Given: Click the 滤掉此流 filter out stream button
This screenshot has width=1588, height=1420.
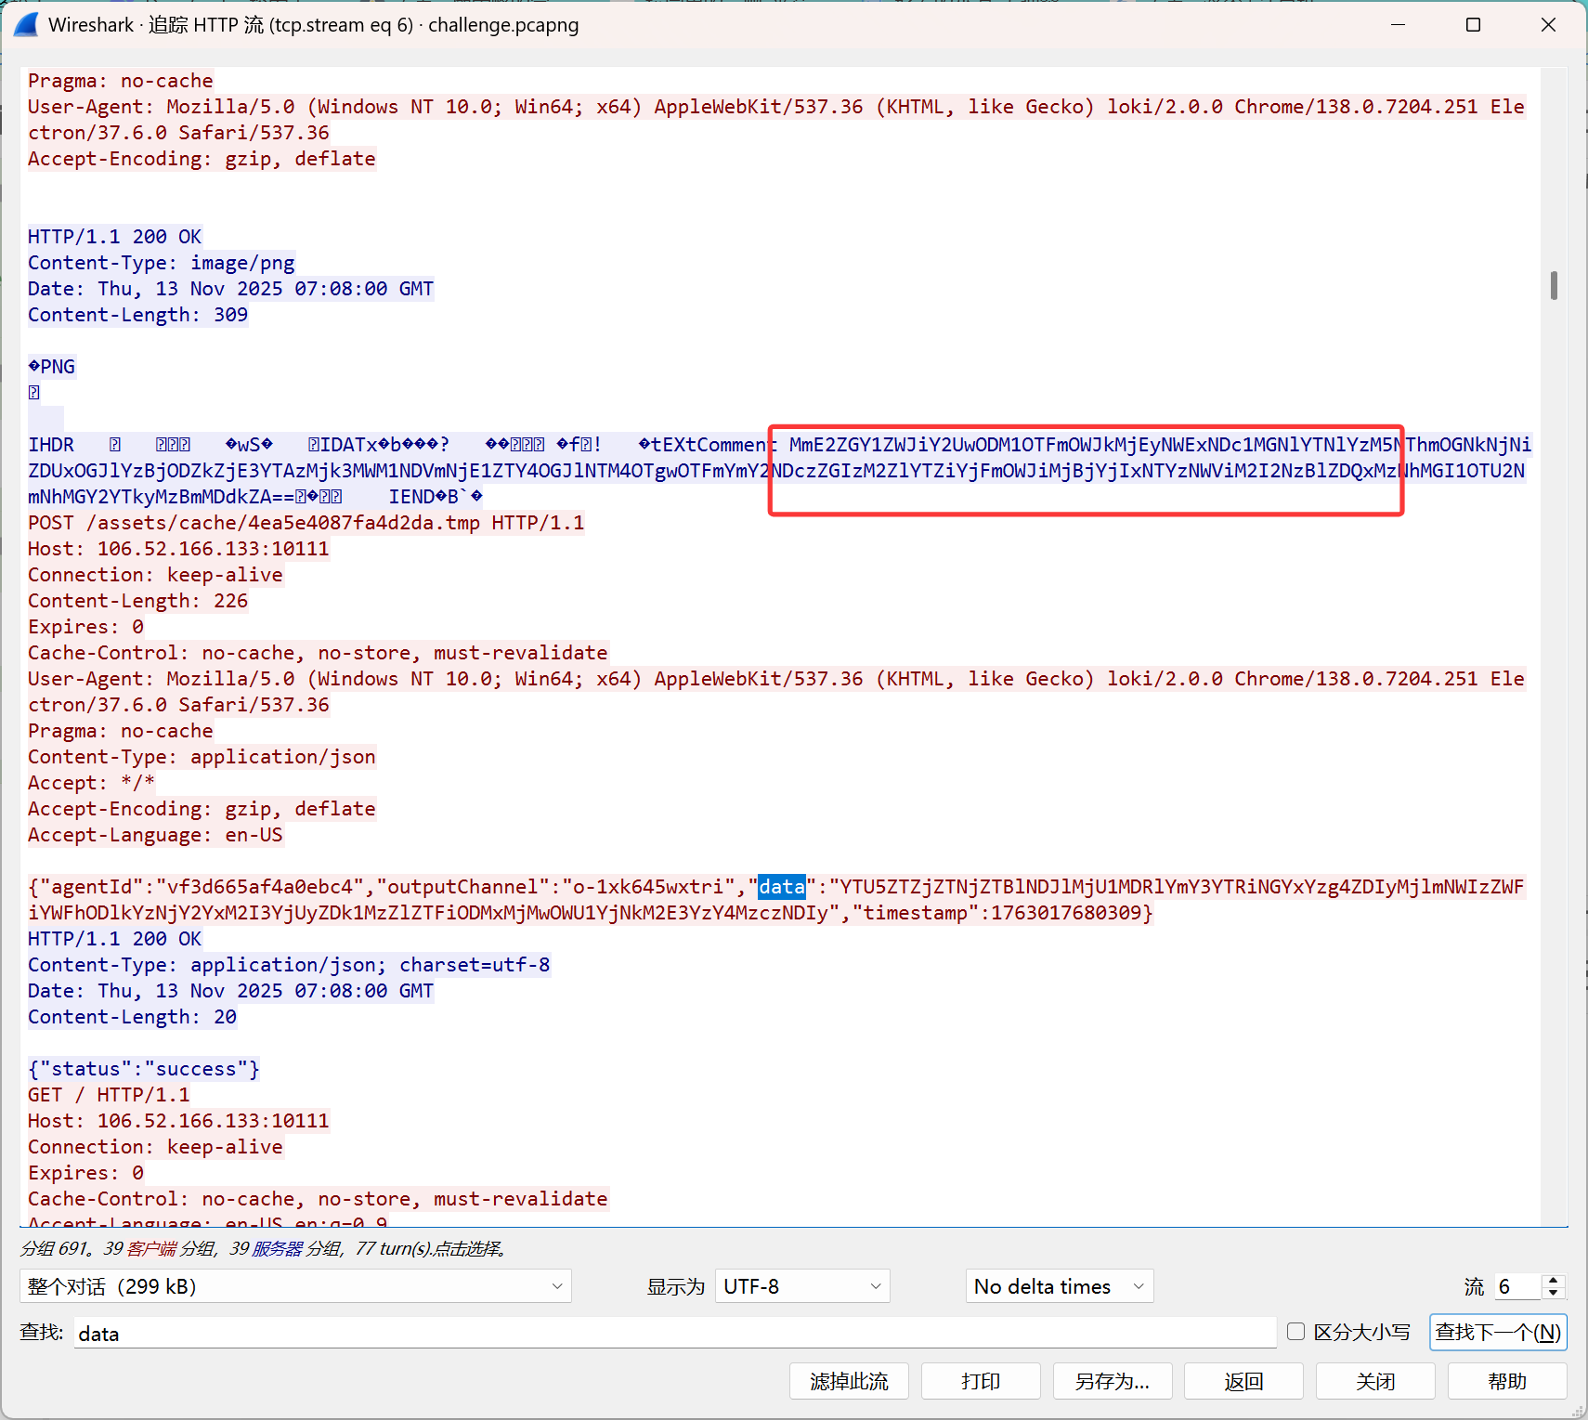Looking at the screenshot, I should (849, 1382).
